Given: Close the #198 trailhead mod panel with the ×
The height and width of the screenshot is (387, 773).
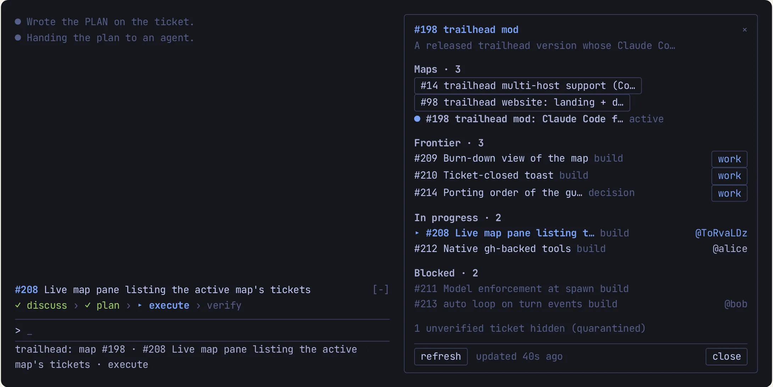Looking at the screenshot, I should 745,30.
